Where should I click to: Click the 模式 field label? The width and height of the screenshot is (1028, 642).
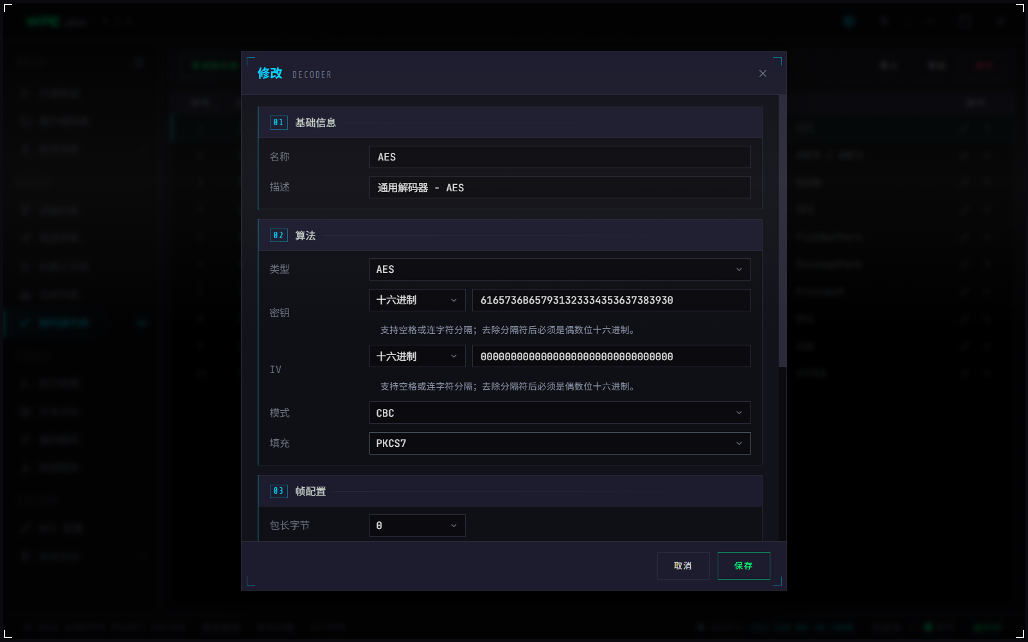coord(279,413)
